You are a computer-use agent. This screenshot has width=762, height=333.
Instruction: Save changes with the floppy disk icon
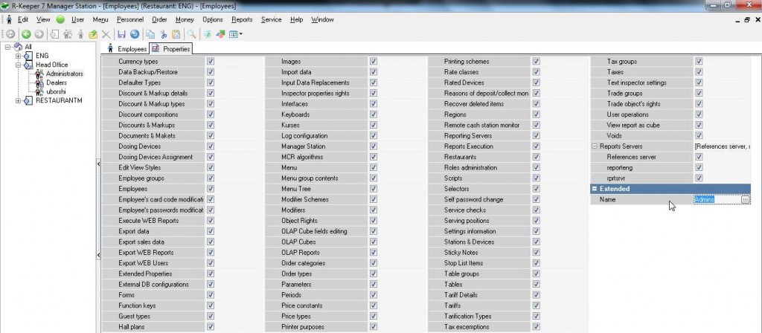[x=121, y=34]
